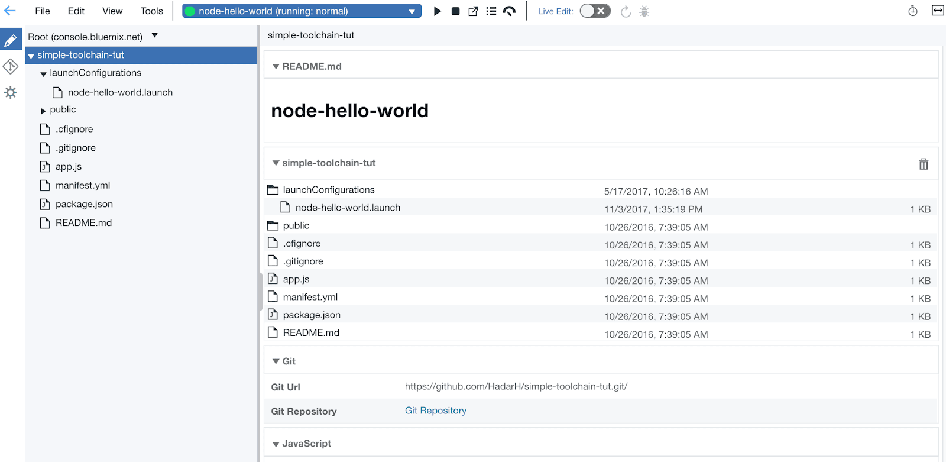Viewport: 946px width, 462px height.
Task: Click the restart application icon
Action: coord(626,11)
